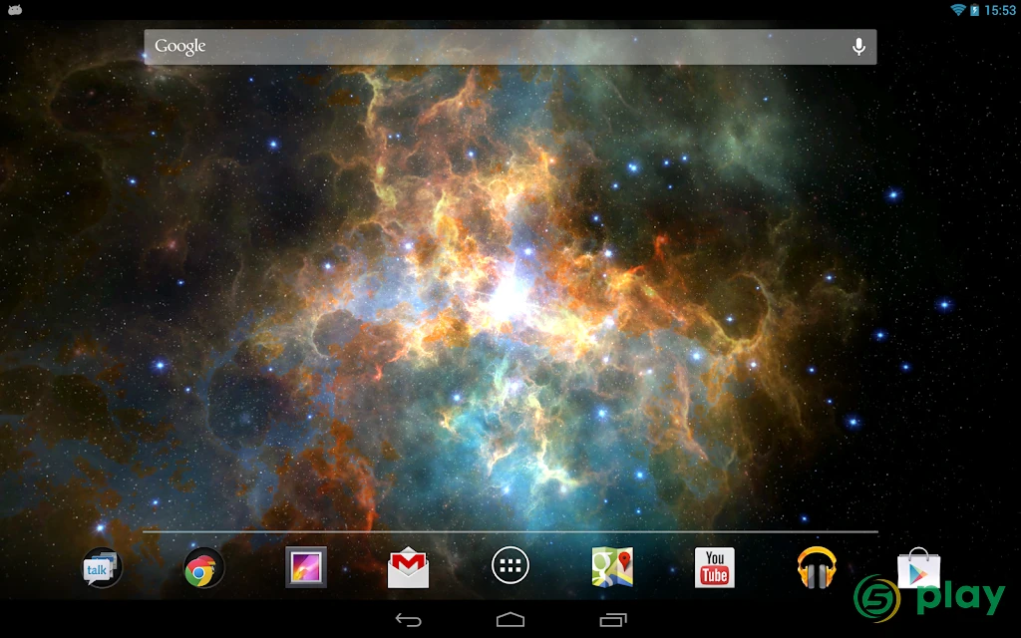Launch the Chrome browser
Screen dimensions: 1021x638
[203, 567]
